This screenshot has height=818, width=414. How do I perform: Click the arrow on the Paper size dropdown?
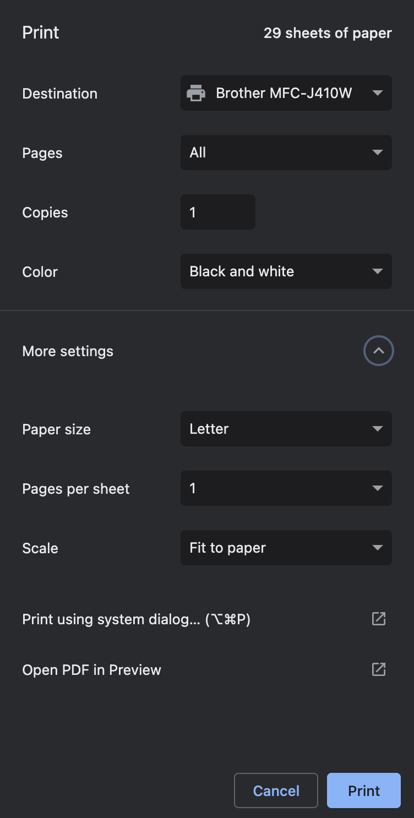tap(377, 429)
